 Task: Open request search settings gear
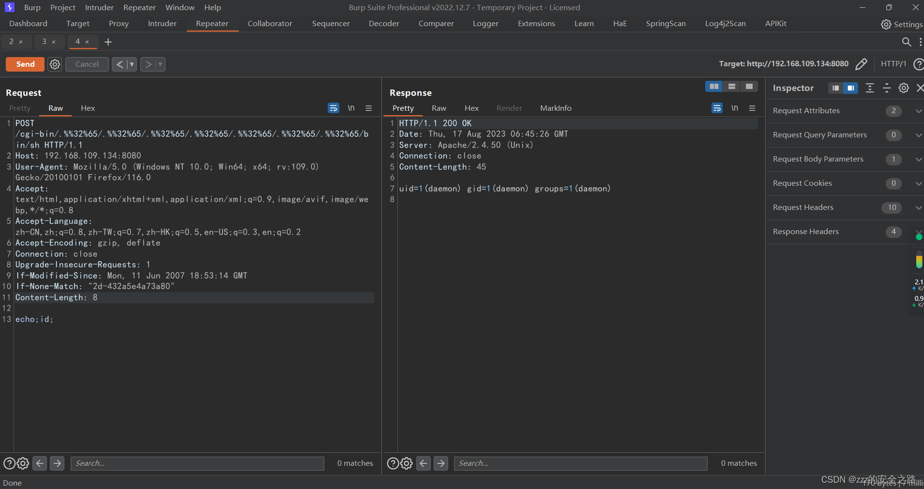tap(23, 463)
